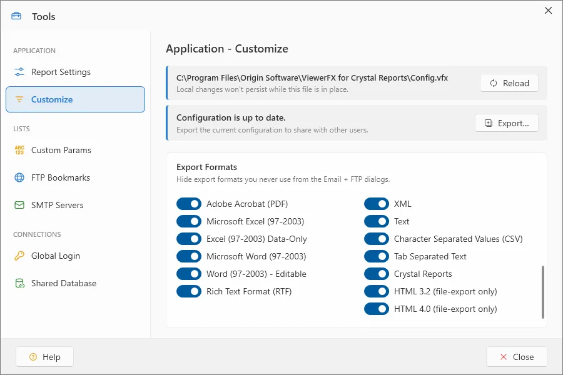Open Global Login connections
The height and width of the screenshot is (375, 563).
pyautogui.click(x=76, y=256)
